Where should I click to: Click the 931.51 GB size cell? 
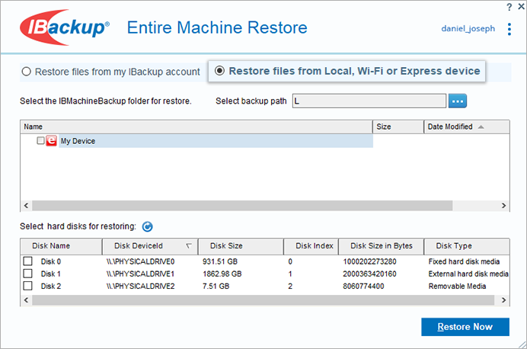coord(220,261)
